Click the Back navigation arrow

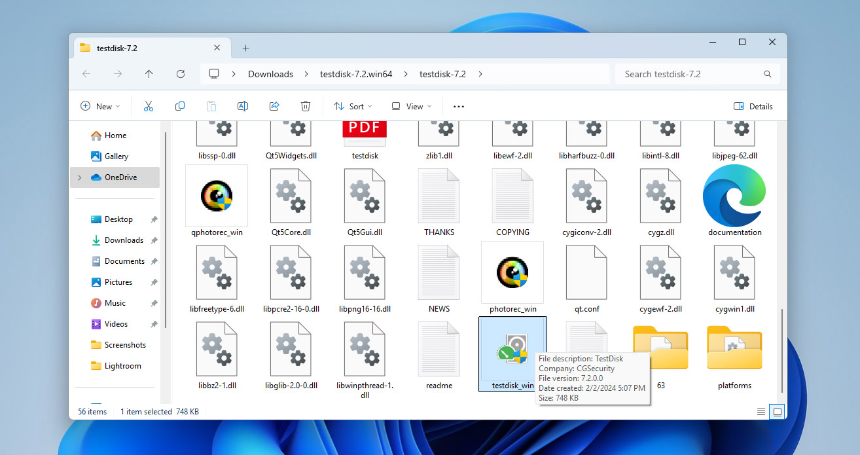pyautogui.click(x=86, y=74)
